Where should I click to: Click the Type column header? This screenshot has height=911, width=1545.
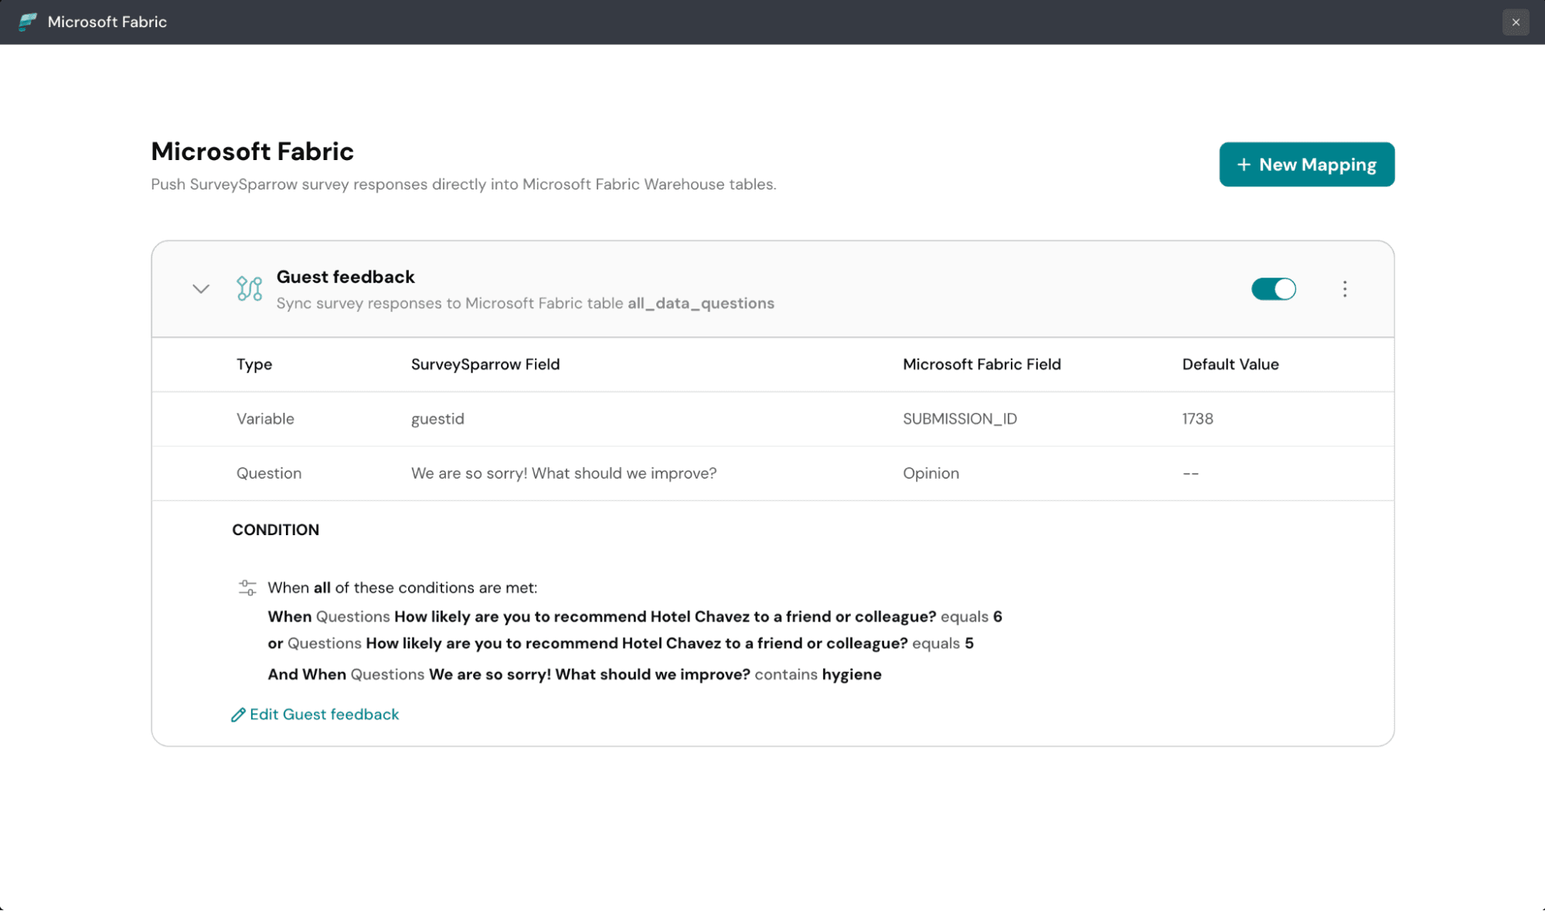click(254, 364)
